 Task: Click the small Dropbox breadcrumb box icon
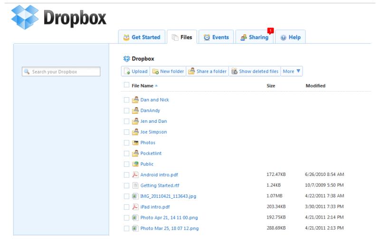tap(127, 59)
